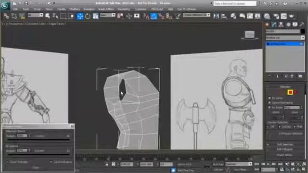The width and height of the screenshot is (308, 173).
Task: Click the Mirror tool icon
Action: (216, 16)
